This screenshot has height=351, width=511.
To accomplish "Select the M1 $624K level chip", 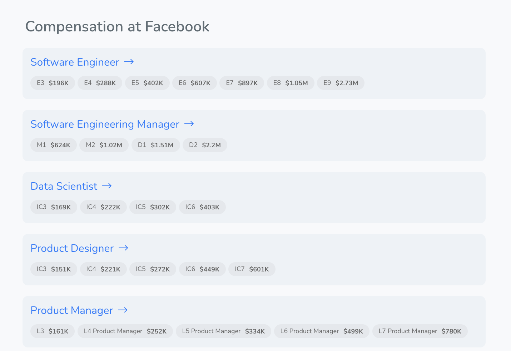I will (x=54, y=145).
